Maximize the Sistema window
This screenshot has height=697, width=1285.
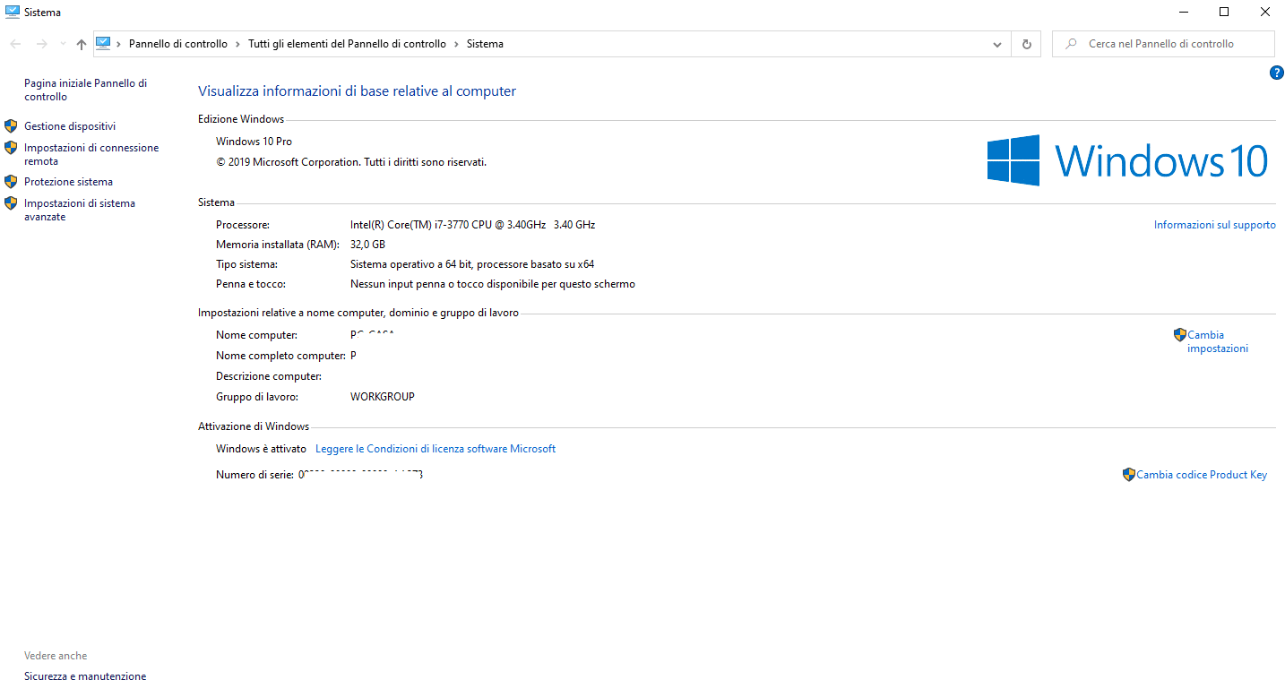[x=1224, y=12]
